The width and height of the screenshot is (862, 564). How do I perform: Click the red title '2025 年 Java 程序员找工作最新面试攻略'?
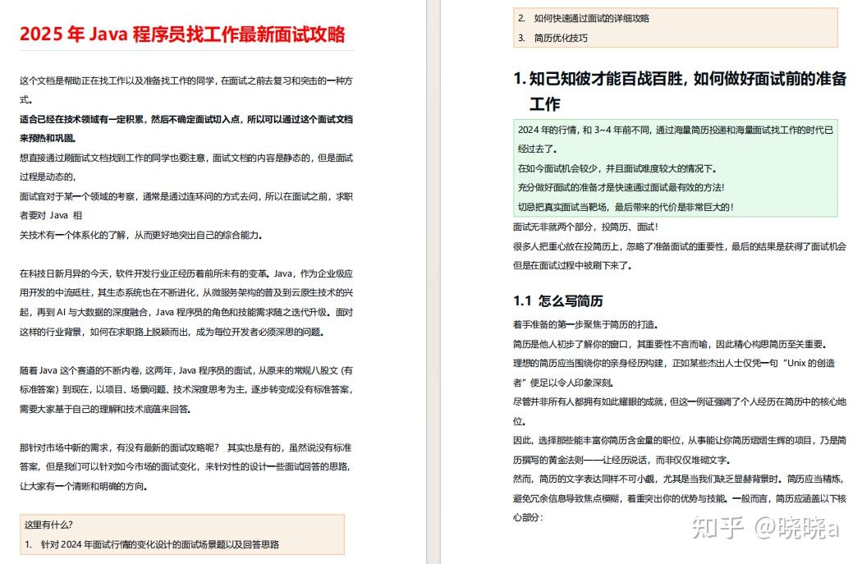182,34
